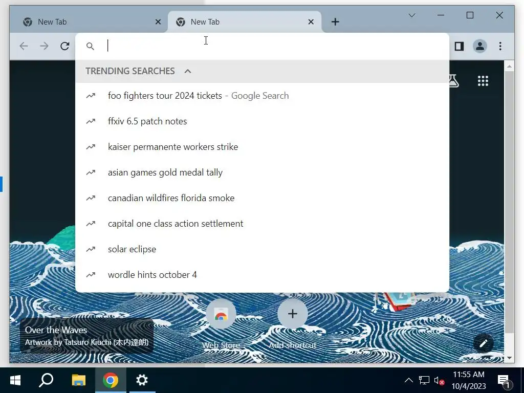Close the second New Tab
Viewport: 524px width, 393px height.
coord(311,22)
